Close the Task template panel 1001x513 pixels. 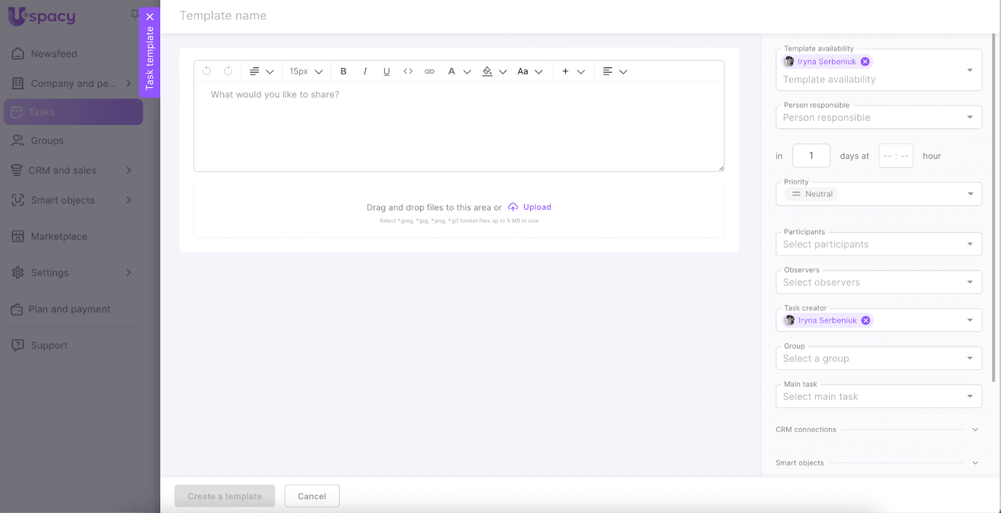[150, 17]
